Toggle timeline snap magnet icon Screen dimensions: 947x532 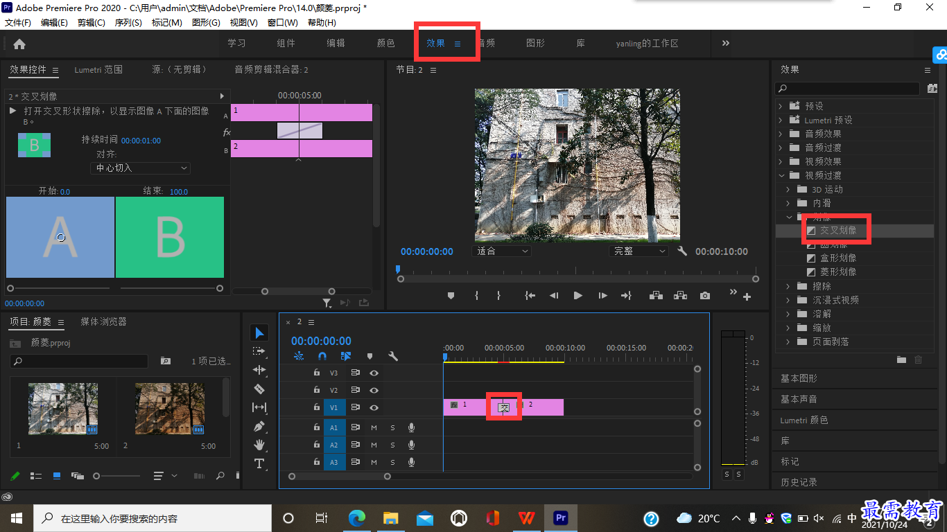322,356
